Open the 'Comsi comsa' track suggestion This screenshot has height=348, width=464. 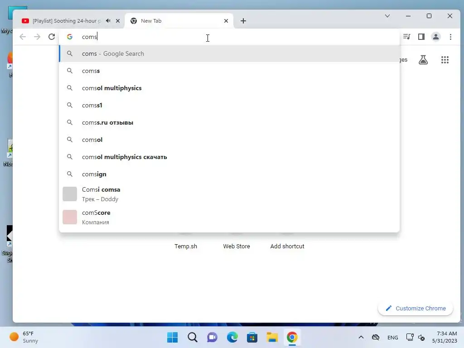[x=229, y=194]
